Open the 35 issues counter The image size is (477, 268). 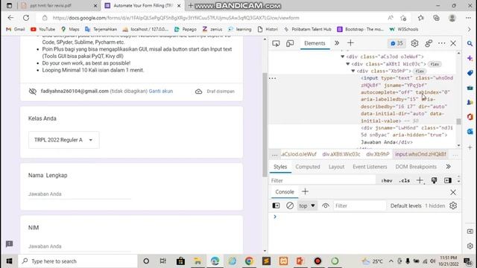click(x=397, y=43)
